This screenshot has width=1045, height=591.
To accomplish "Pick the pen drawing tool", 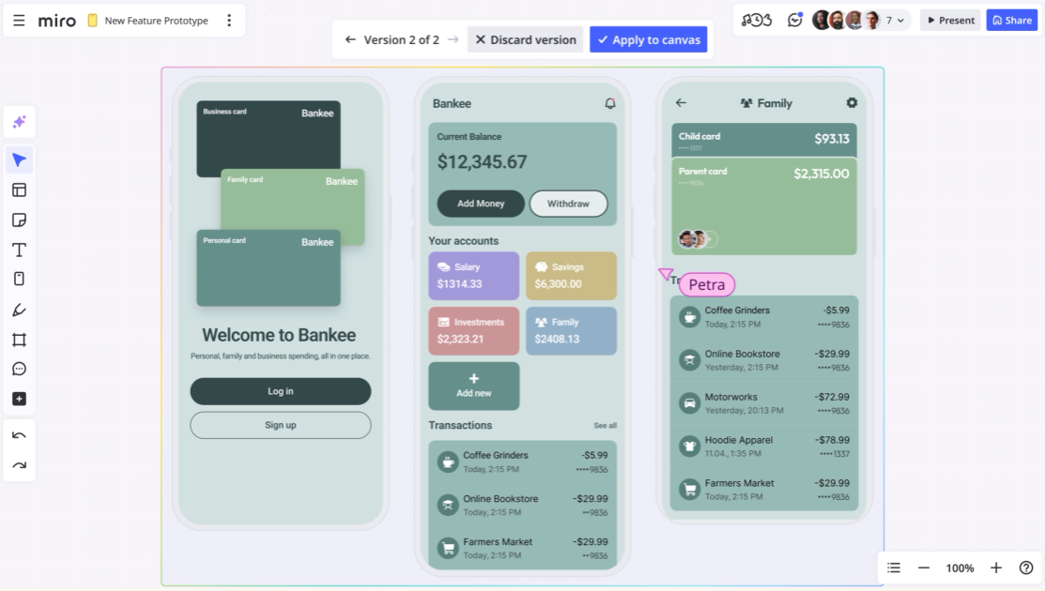I will pyautogui.click(x=19, y=310).
